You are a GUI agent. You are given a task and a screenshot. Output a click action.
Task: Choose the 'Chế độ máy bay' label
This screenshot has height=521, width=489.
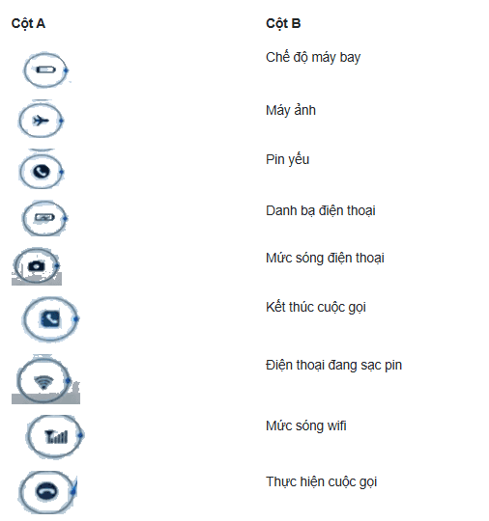(313, 58)
